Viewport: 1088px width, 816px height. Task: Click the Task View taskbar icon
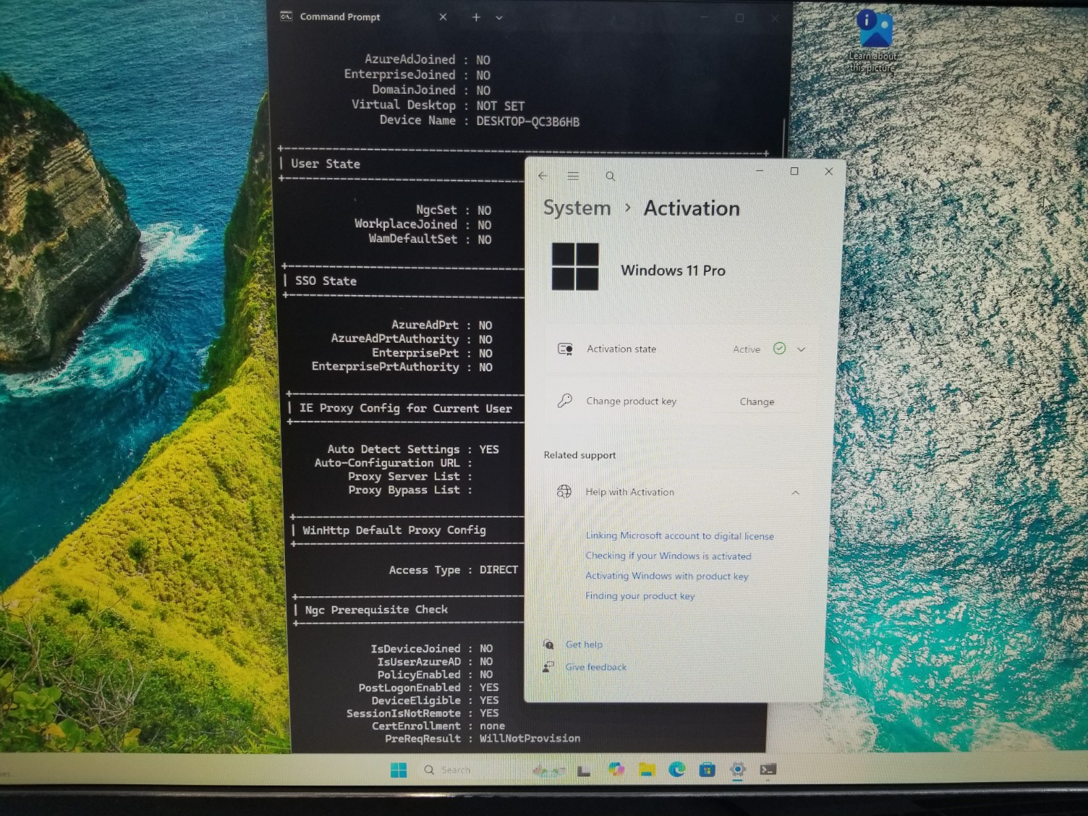coord(584,770)
